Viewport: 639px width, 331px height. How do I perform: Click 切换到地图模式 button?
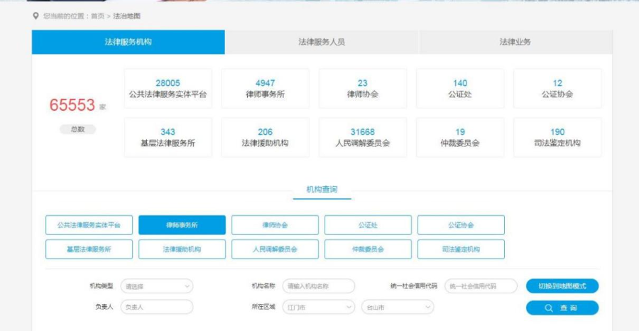(x=562, y=286)
